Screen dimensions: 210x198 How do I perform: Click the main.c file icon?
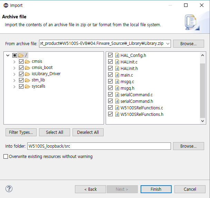click(x=117, y=75)
